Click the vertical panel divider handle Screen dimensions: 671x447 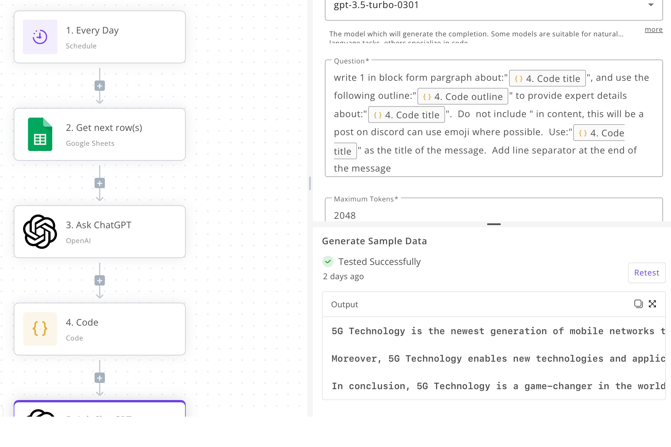point(310,183)
